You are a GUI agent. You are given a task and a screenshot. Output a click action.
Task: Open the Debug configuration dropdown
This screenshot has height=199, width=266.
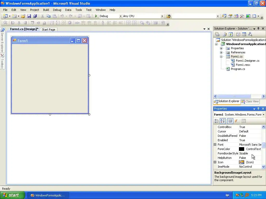click(121, 16)
